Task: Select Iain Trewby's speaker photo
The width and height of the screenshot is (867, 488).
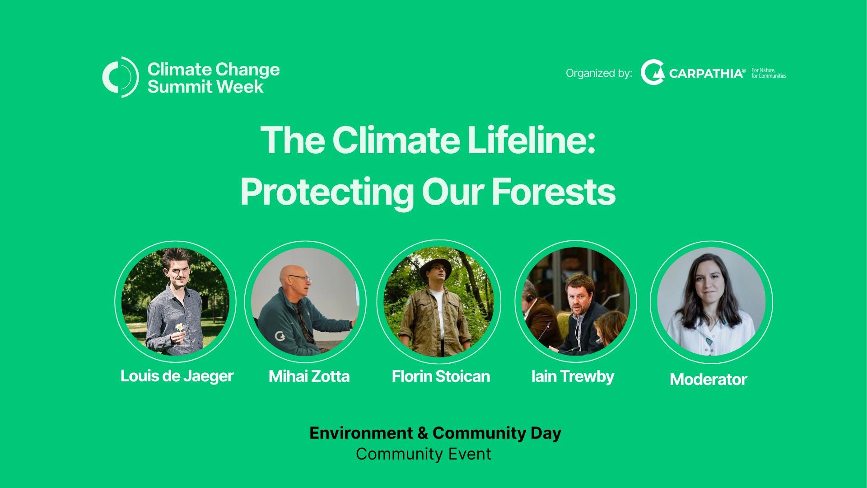Action: [576, 301]
